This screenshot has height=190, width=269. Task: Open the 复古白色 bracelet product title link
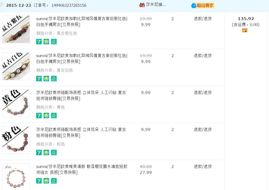click(82, 58)
